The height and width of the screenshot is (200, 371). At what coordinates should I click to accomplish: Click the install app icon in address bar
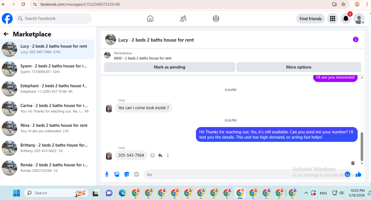coord(334,4)
